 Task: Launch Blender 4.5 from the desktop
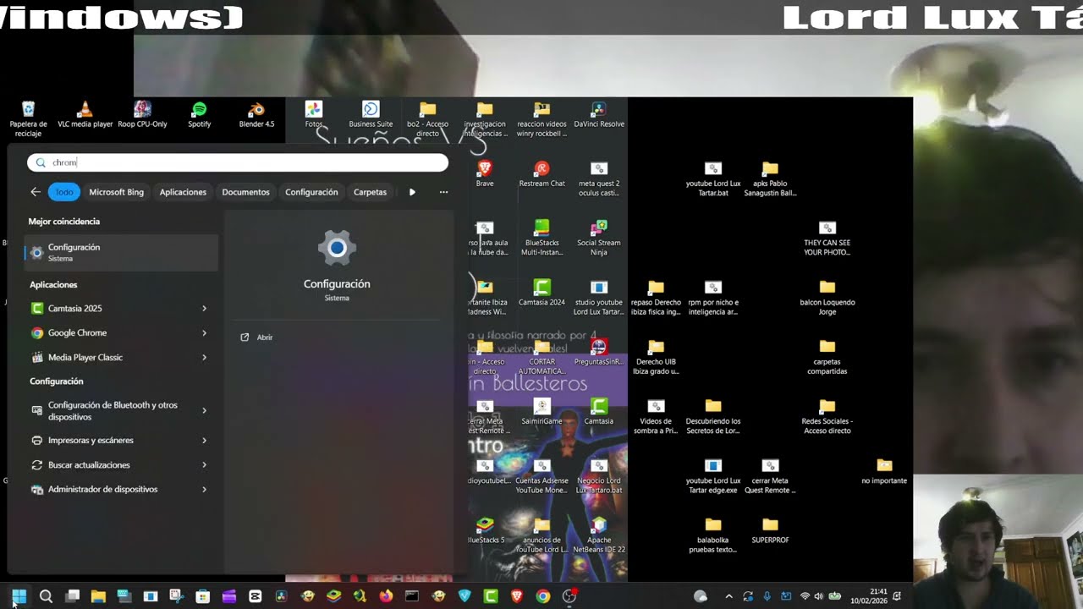click(256, 115)
